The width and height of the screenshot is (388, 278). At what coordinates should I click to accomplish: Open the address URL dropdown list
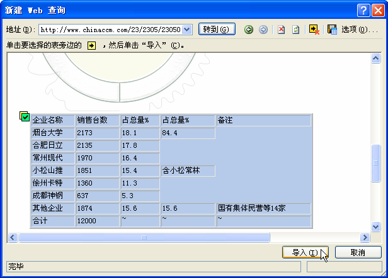(188, 30)
